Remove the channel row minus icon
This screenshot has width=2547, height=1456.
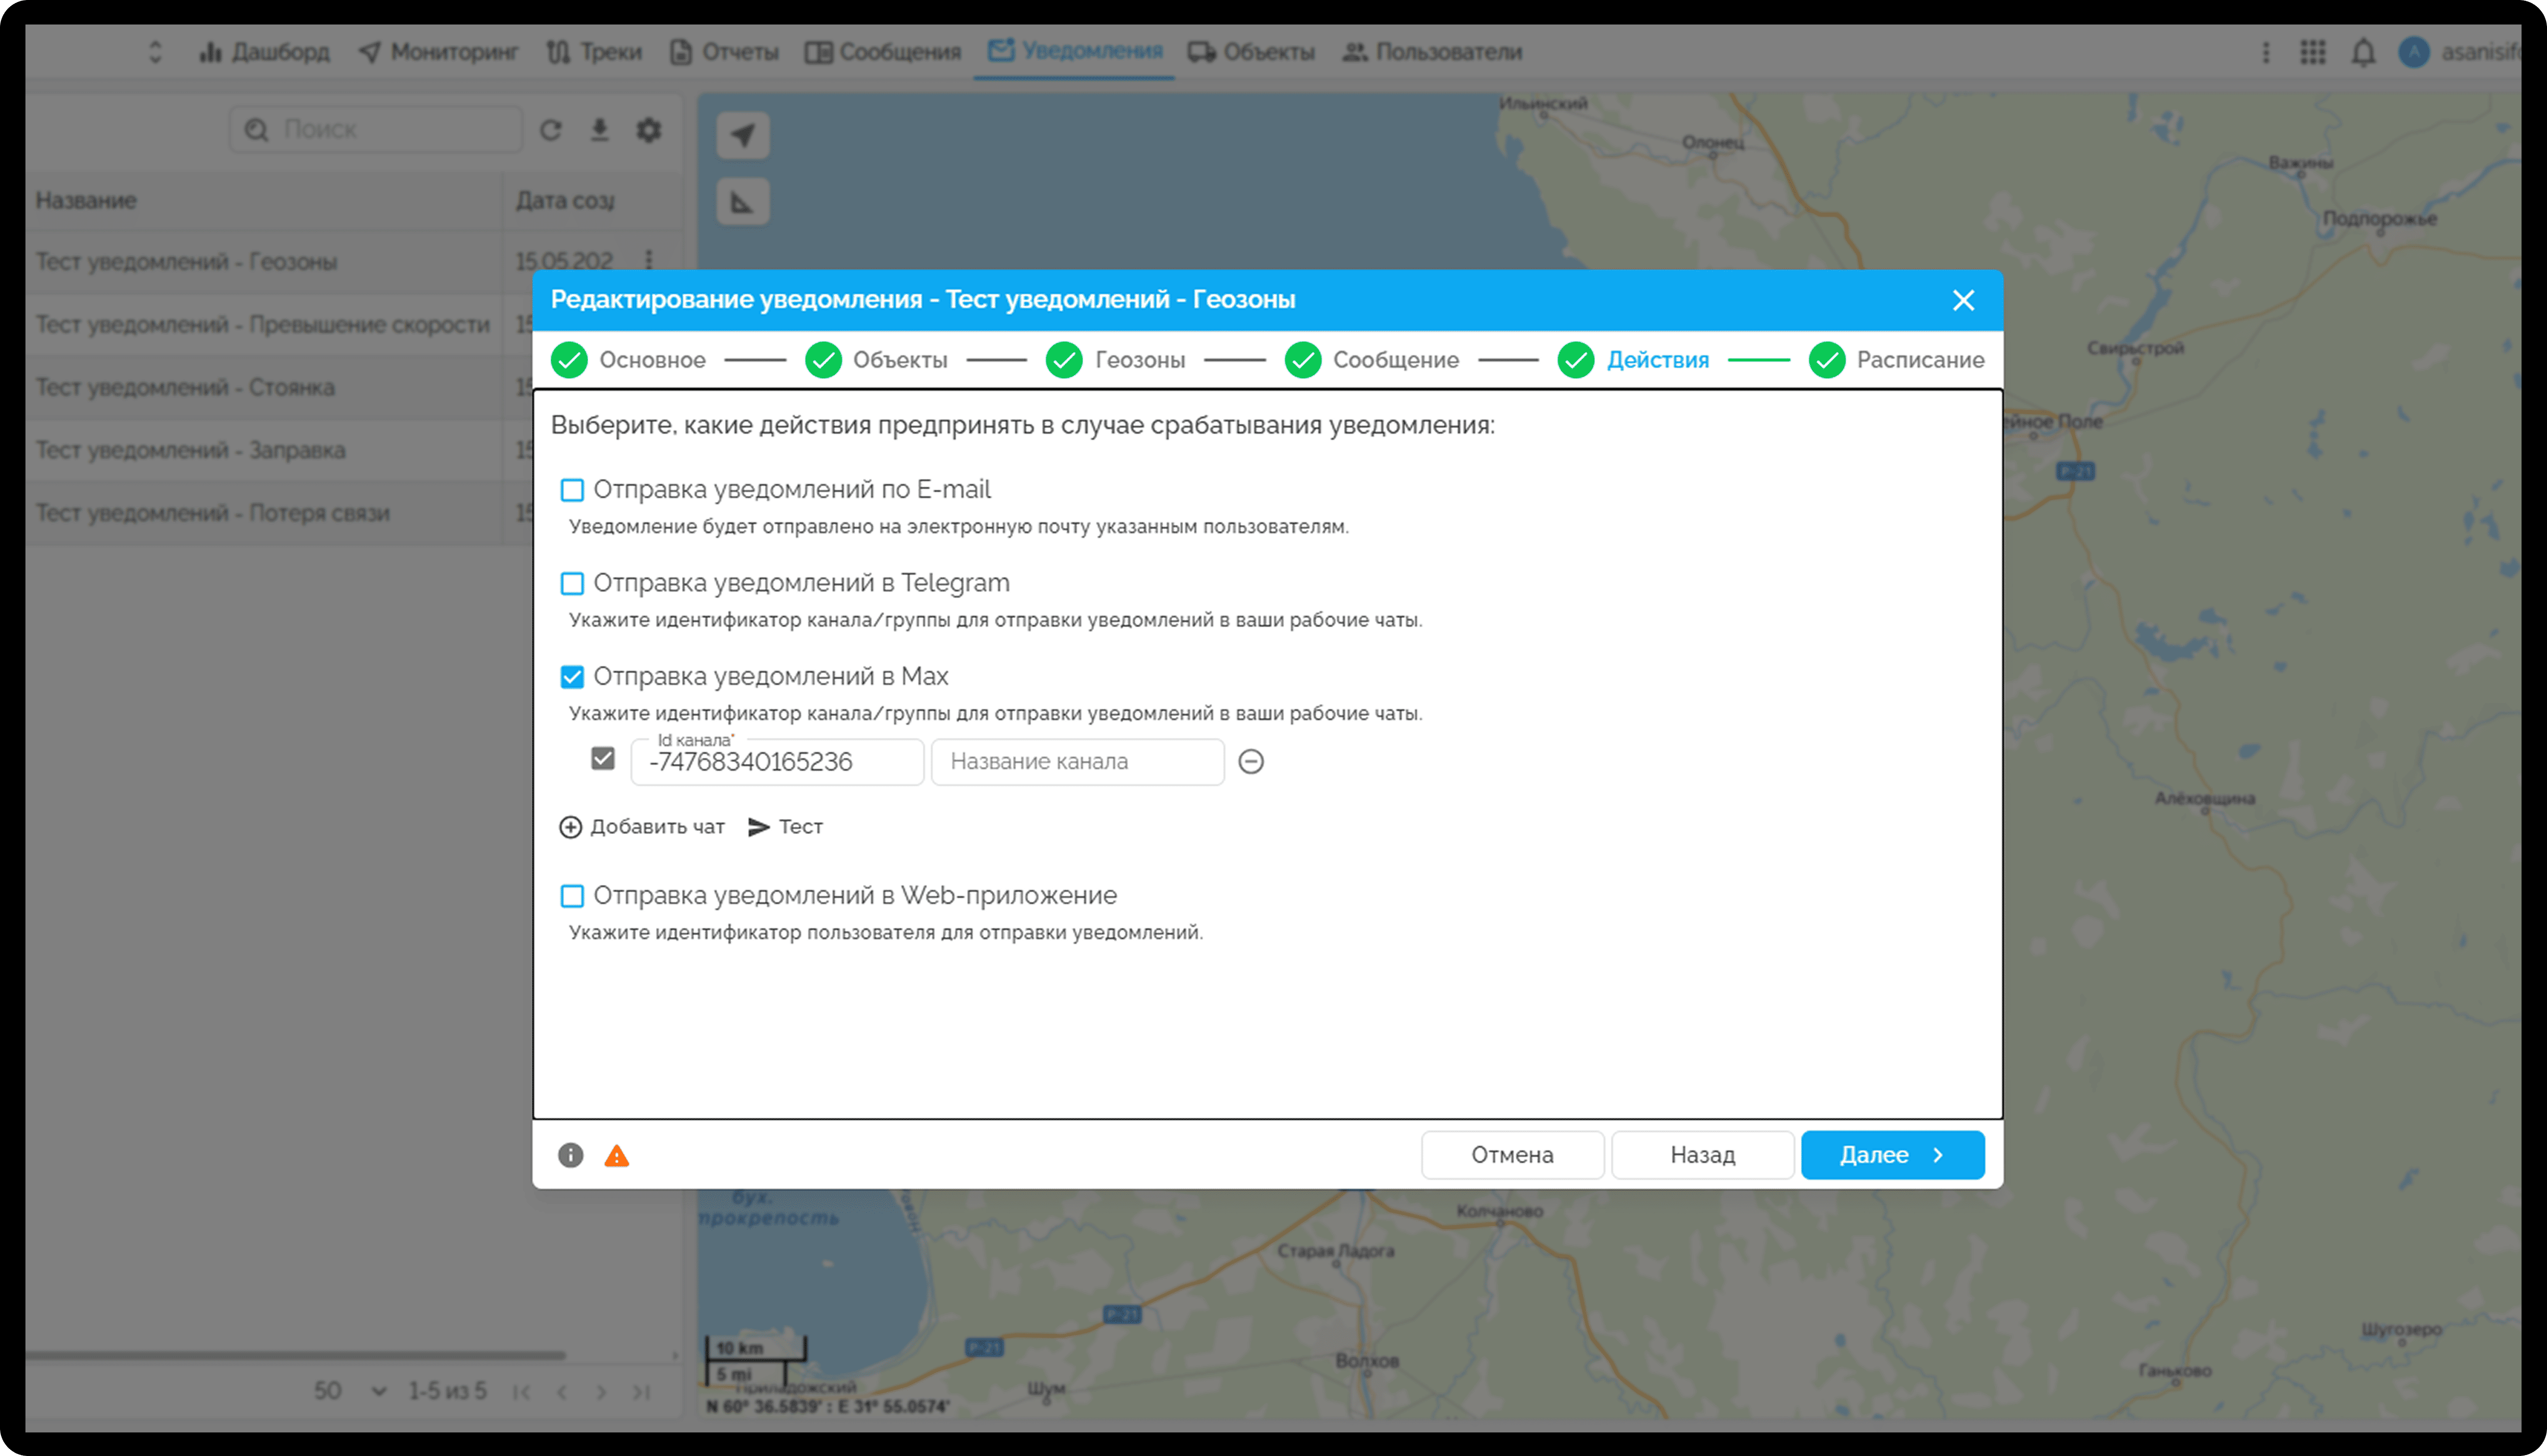[x=1251, y=762]
